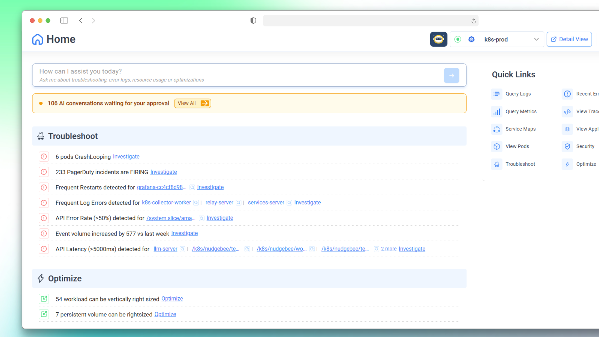Viewport: 599px width, 337px height.
Task: Open Query Logs from Quick Links
Action: 497,94
